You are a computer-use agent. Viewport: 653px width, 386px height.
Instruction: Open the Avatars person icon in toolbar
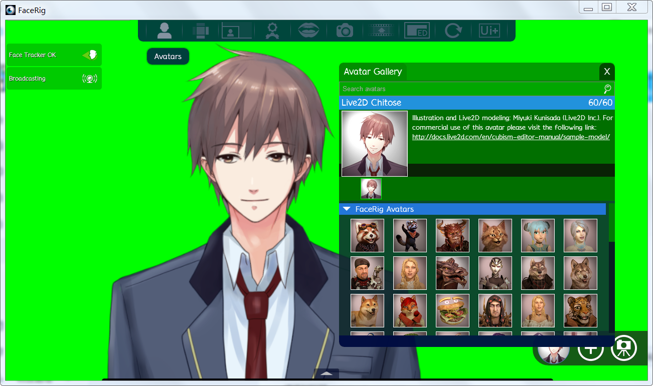pyautogui.click(x=165, y=31)
